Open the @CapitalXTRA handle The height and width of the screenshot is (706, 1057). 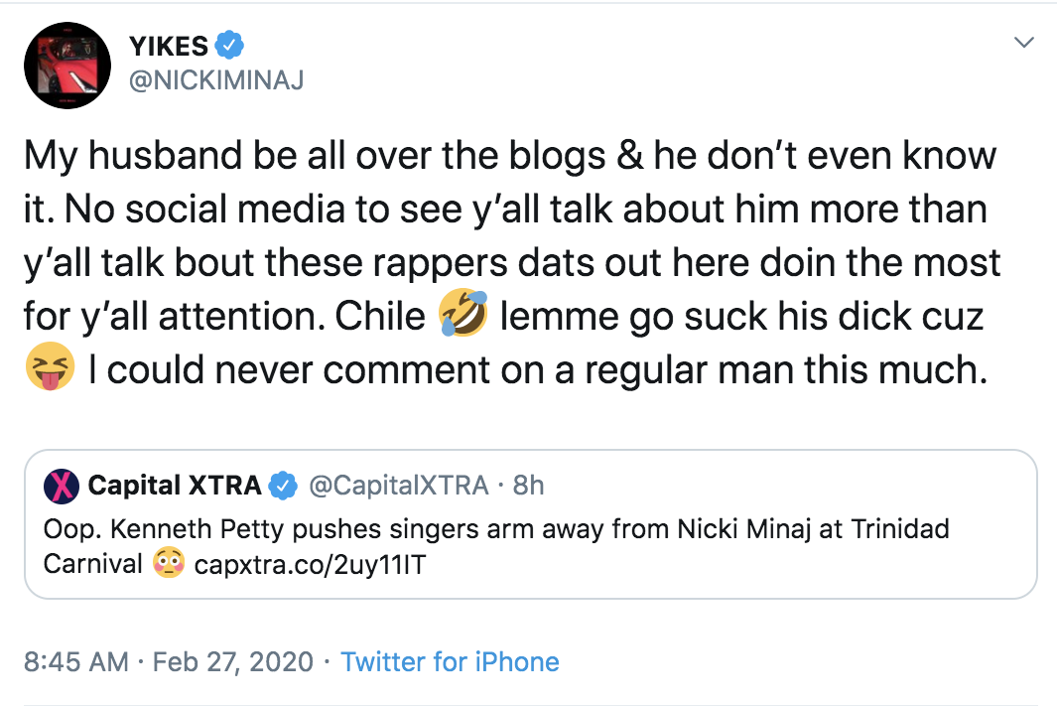coord(399,486)
